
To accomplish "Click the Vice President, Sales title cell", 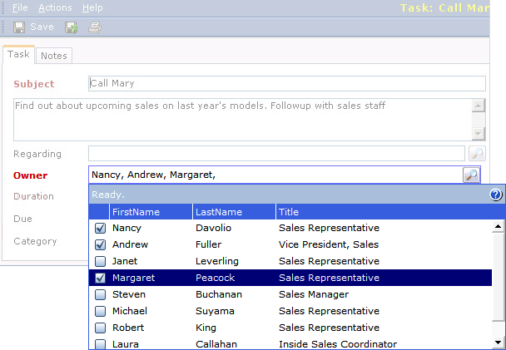I will click(x=329, y=244).
